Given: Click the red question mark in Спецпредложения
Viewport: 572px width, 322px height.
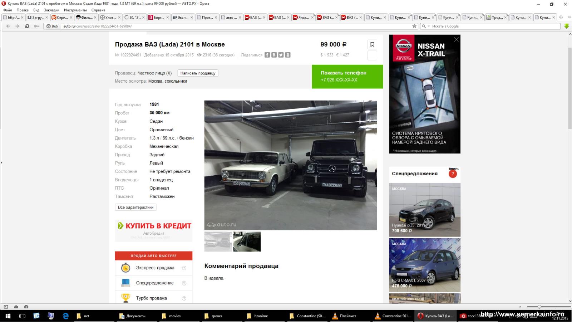Looking at the screenshot, I should (x=453, y=174).
